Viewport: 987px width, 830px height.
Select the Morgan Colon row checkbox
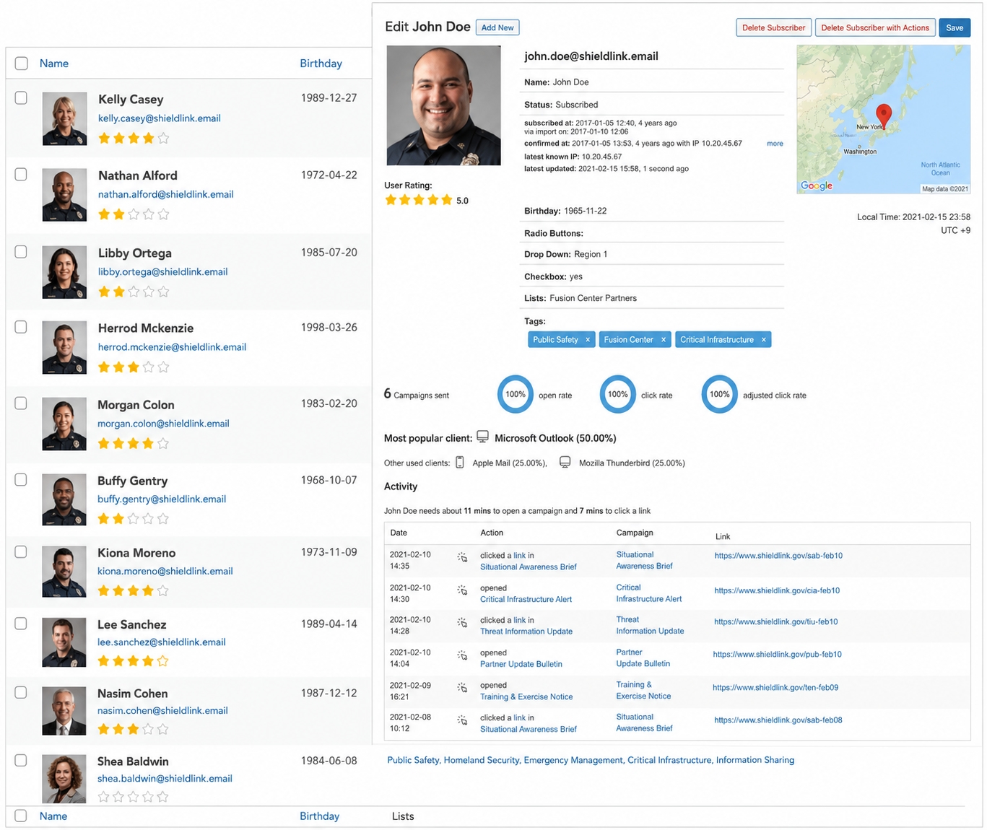click(21, 403)
